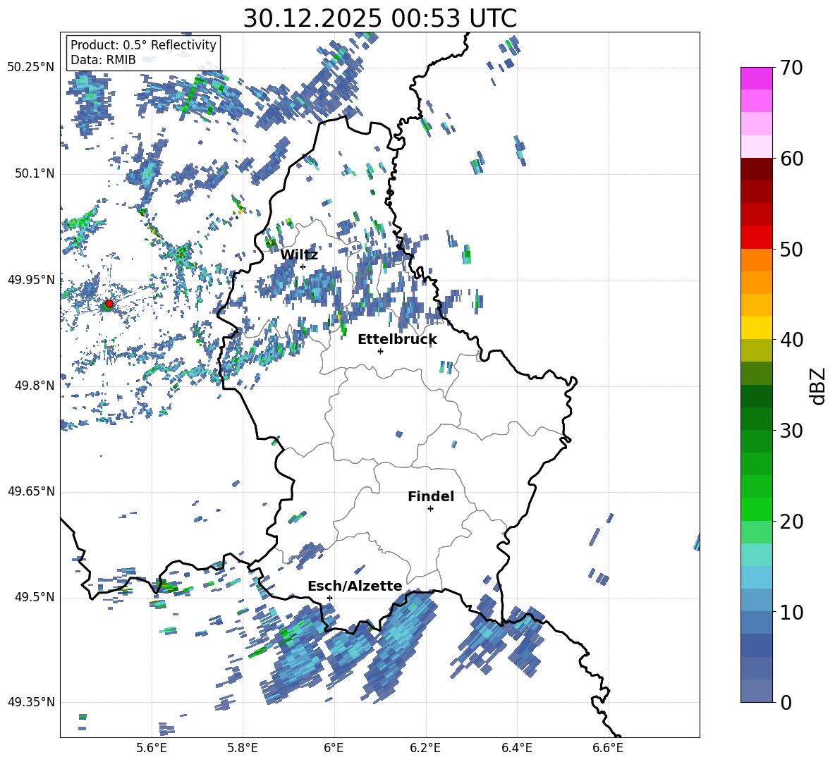
Task: Click the Ettelbruck city label
Action: click(397, 339)
